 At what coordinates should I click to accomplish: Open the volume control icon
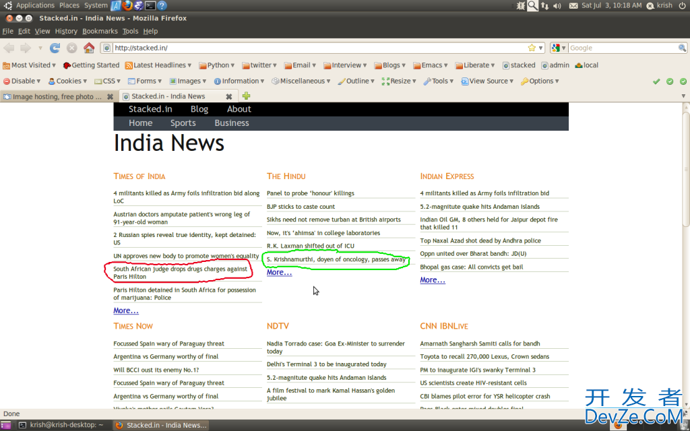click(x=557, y=5)
